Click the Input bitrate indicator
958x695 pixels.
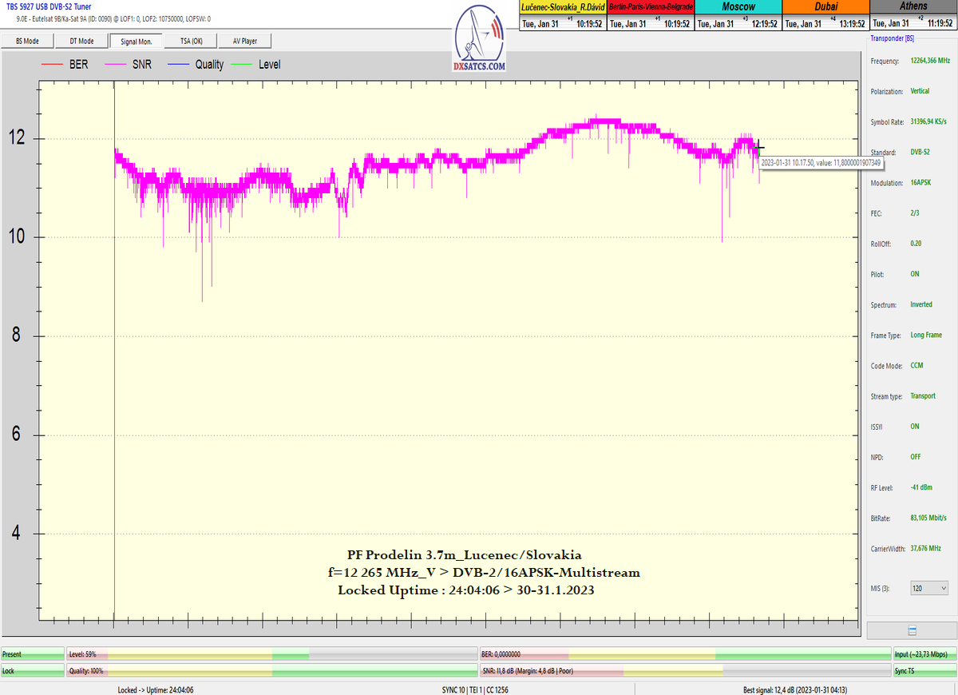[924, 653]
